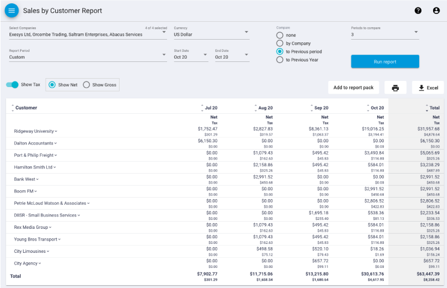The image size is (447, 288).
Task: Open the hamburger navigation menu
Action: tap(12, 11)
